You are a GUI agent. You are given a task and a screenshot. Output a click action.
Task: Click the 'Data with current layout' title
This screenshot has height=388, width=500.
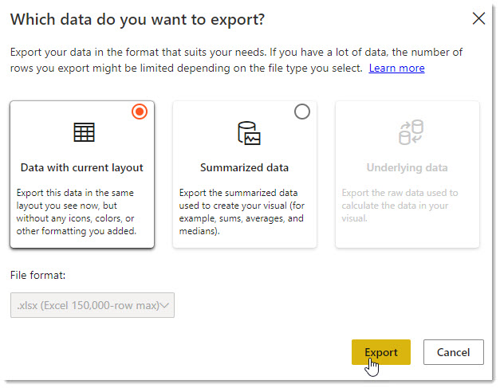pos(82,167)
